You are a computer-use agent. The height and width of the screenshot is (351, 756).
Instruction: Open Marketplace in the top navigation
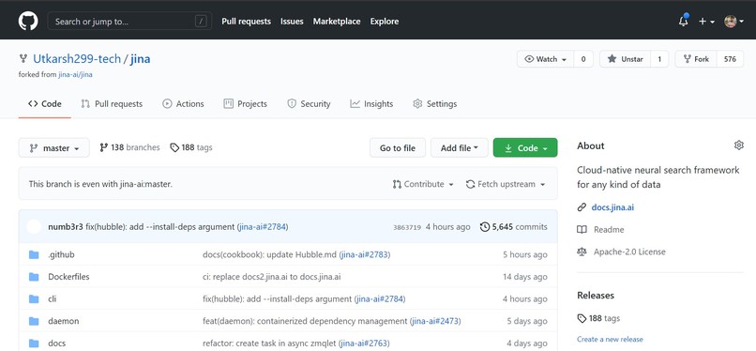pyautogui.click(x=337, y=22)
